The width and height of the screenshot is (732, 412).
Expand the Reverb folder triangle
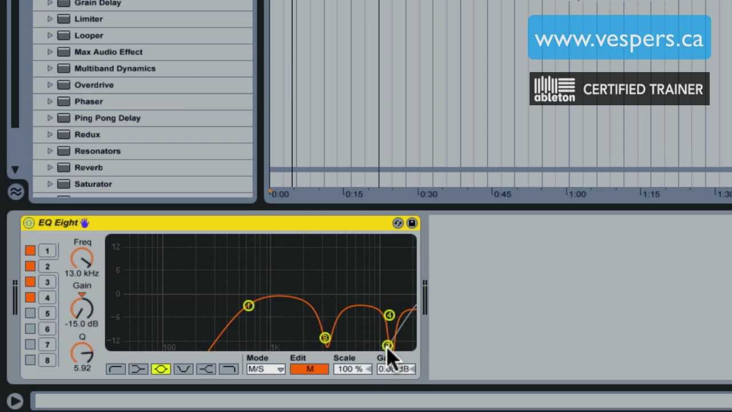pos(50,168)
